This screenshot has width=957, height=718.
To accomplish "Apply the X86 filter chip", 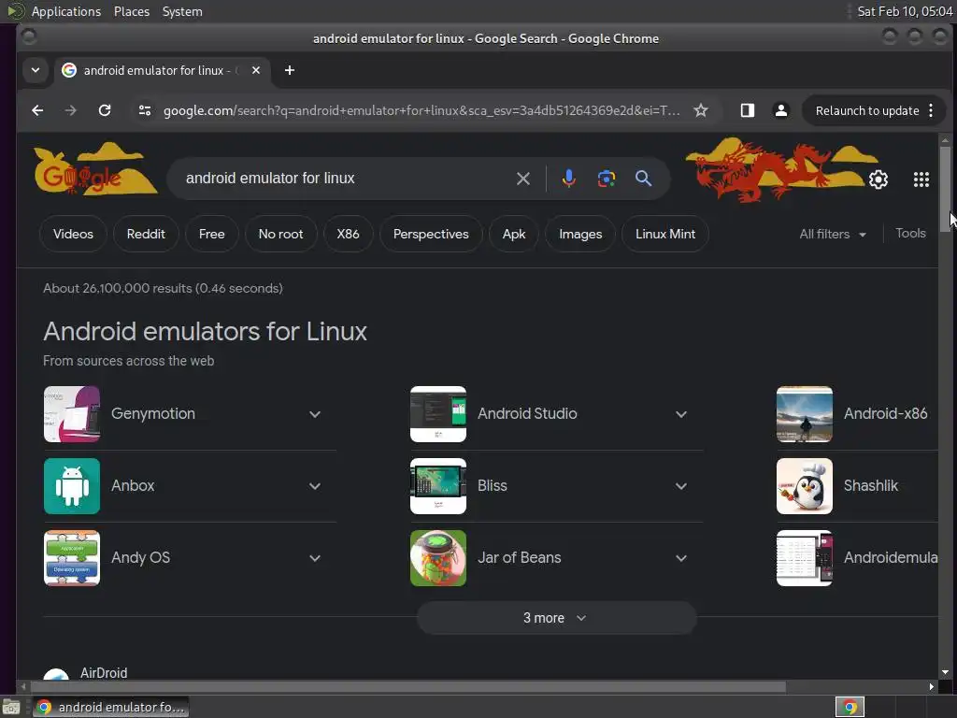I will click(x=348, y=234).
